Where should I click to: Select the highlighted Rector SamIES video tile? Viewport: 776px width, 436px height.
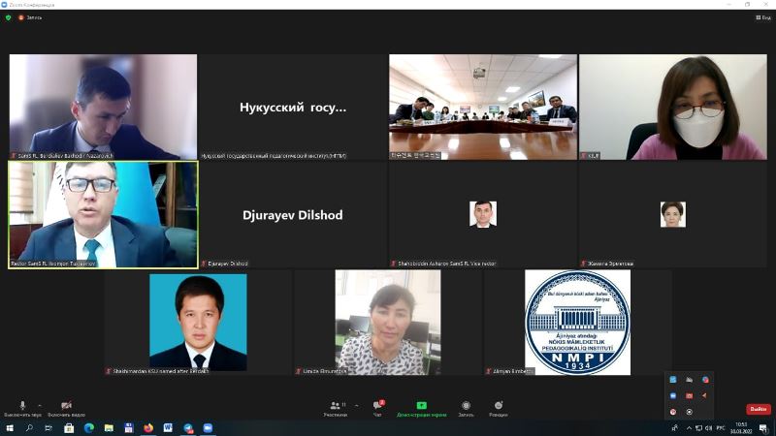(x=103, y=214)
